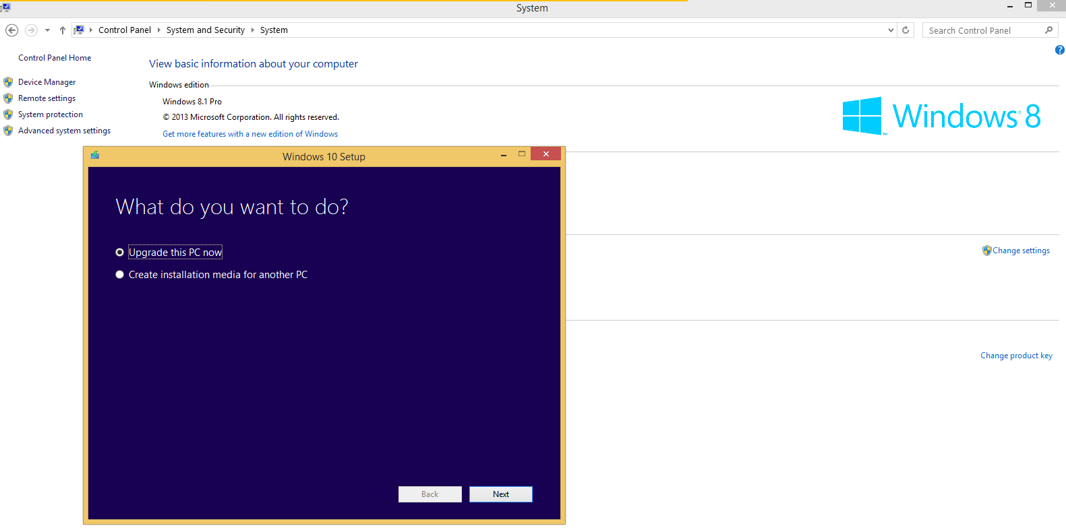Click the Windows 10 Setup title icon
This screenshot has width=1066, height=528.
(x=95, y=156)
